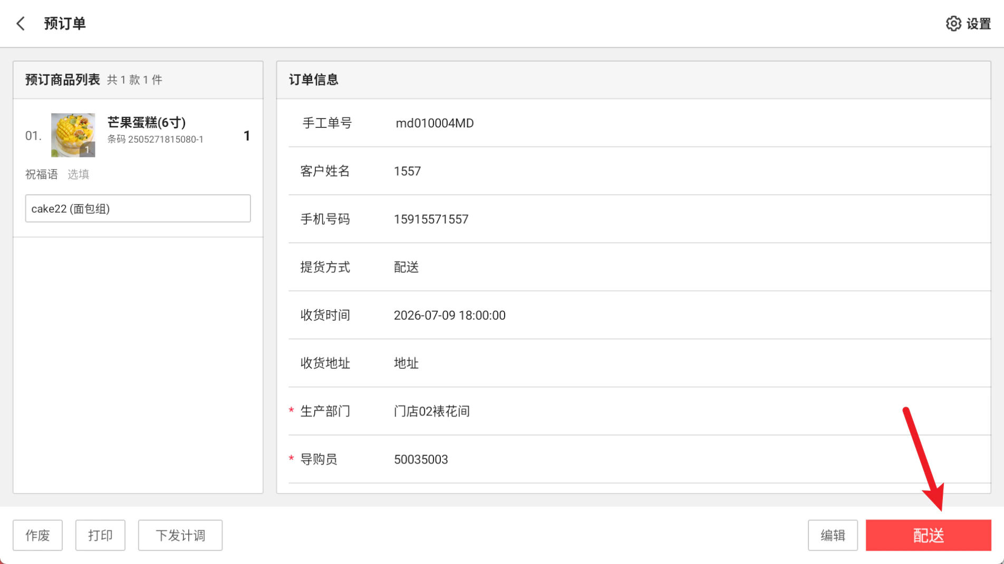Viewport: 1004px width, 564px height.
Task: Open the mango cake product thumbnail
Action: point(73,135)
